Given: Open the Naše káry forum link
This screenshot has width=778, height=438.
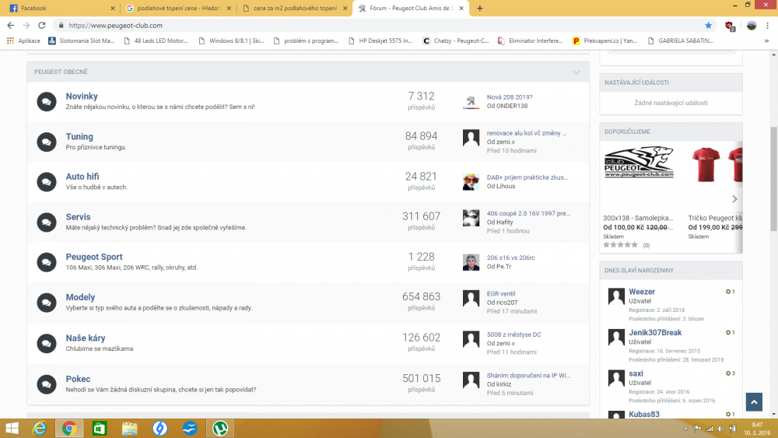Looking at the screenshot, I should 86,338.
